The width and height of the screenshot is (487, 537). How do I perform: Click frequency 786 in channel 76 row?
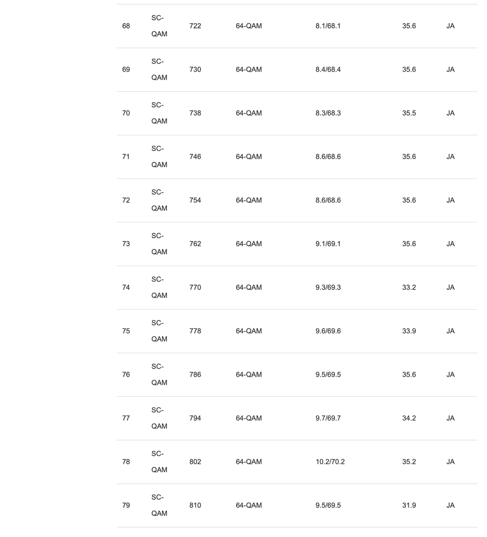coord(195,375)
